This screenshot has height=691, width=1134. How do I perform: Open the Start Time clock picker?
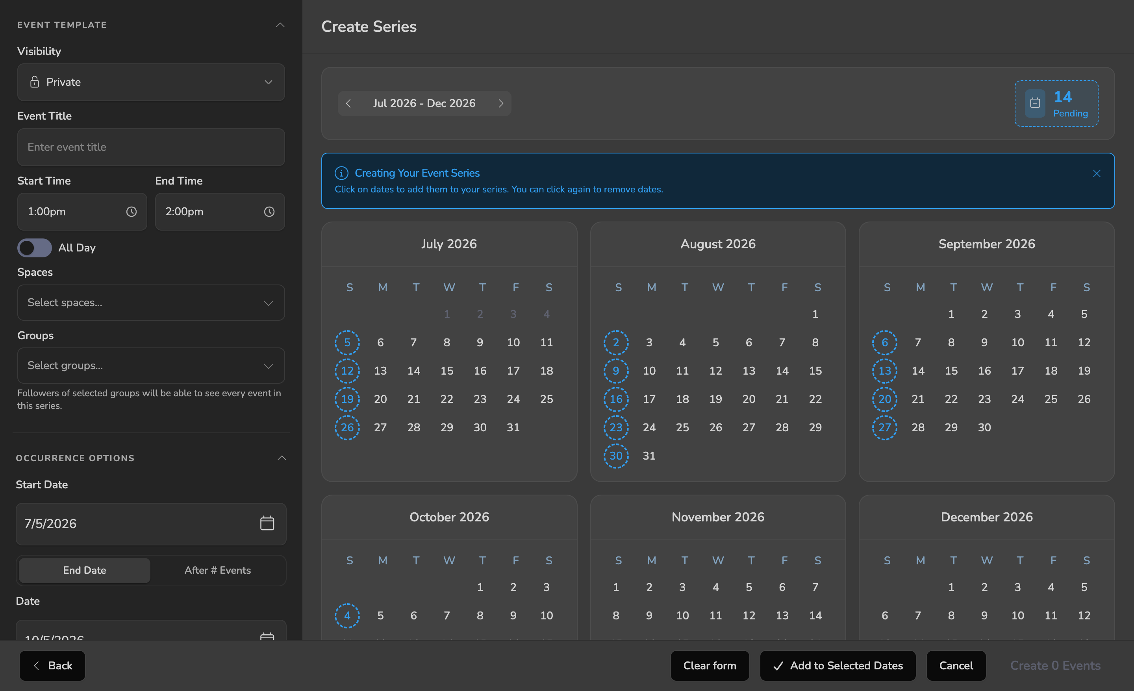(x=132, y=212)
